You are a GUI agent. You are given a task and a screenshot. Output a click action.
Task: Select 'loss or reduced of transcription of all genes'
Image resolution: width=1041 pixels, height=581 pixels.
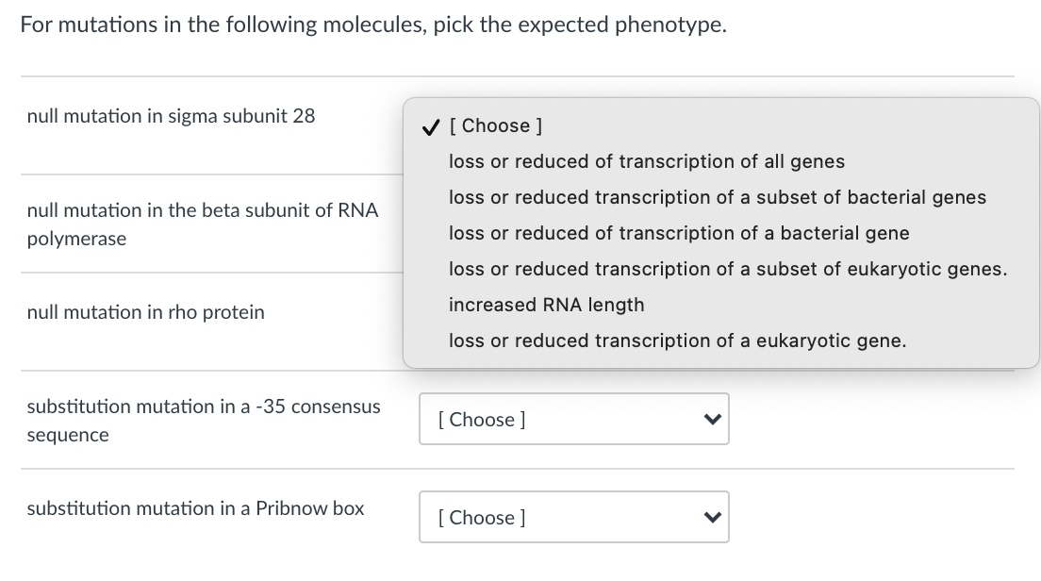[x=647, y=161]
